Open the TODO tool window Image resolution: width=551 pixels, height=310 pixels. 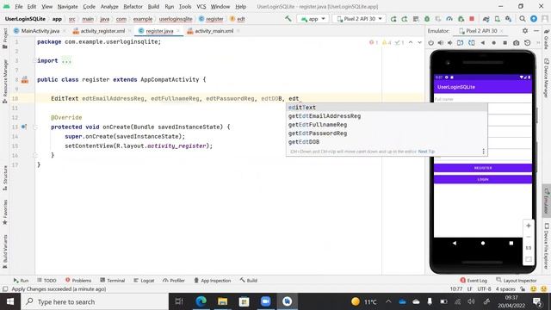[46, 281]
